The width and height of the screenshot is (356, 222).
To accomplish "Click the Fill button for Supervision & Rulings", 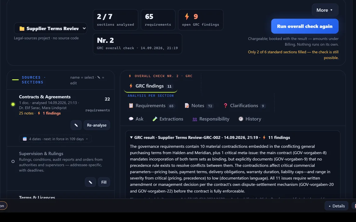I will pos(104,182).
